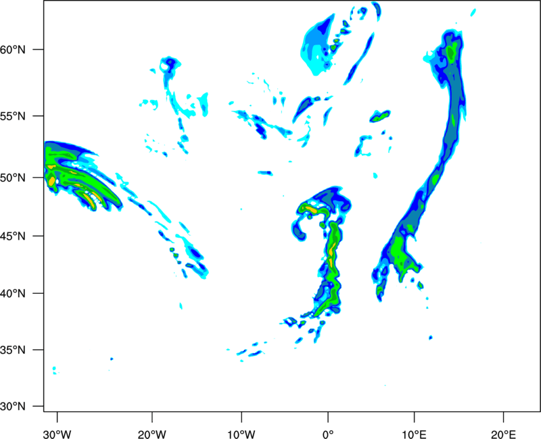Select the 45°N latitude label

click(x=13, y=236)
